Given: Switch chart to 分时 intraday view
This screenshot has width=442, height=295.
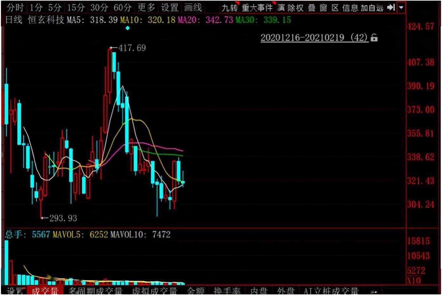Looking at the screenshot, I should (x=15, y=7).
